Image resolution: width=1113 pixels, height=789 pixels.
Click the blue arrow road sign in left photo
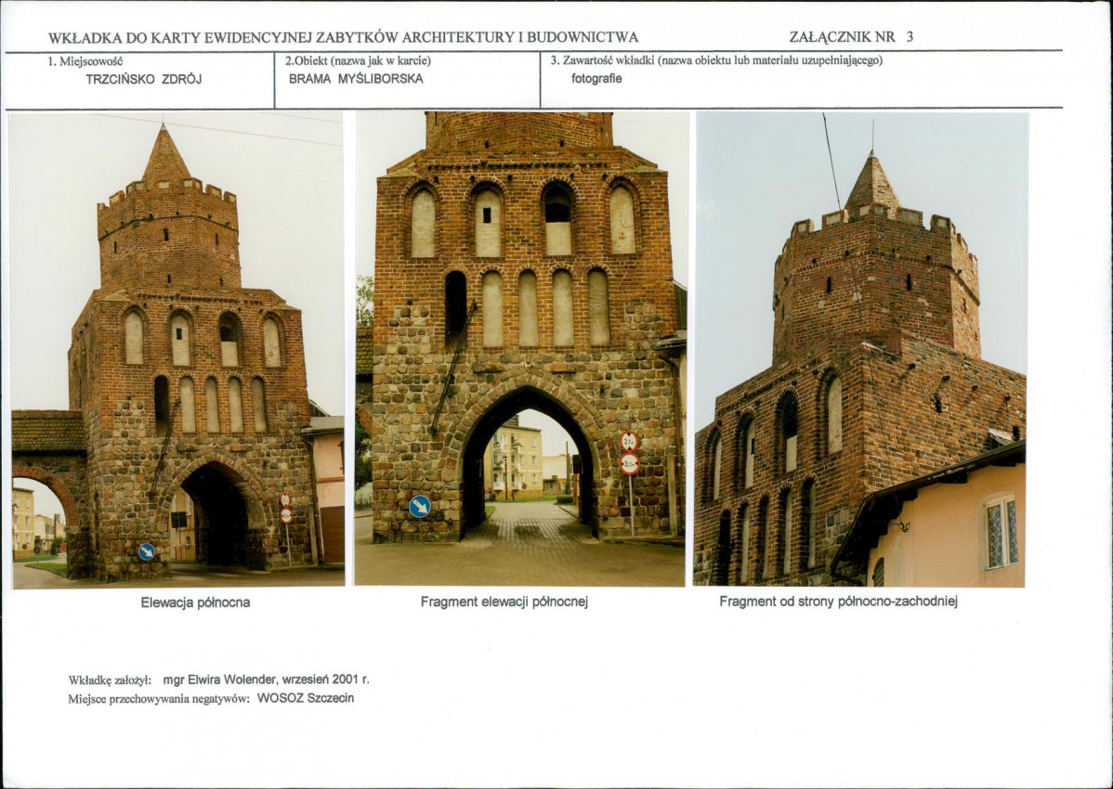[x=146, y=551]
